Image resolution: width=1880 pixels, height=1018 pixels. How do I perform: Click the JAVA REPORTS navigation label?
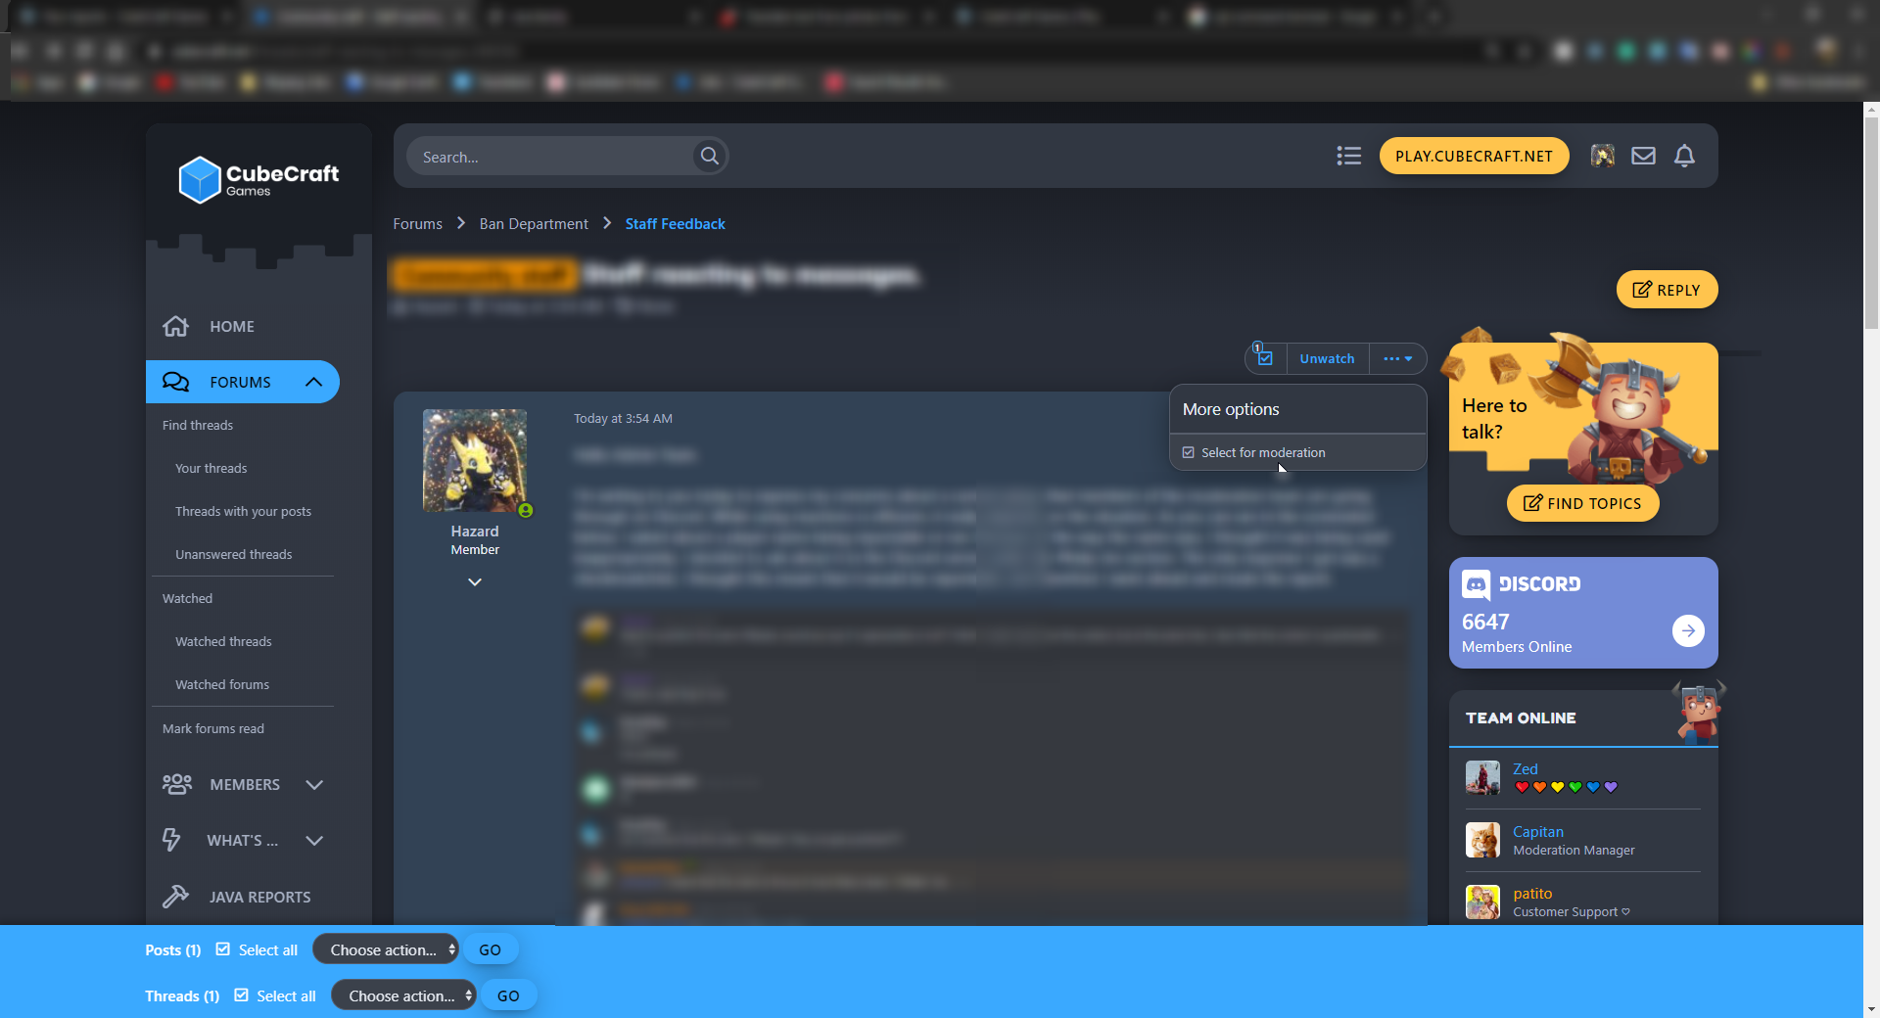pyautogui.click(x=259, y=897)
